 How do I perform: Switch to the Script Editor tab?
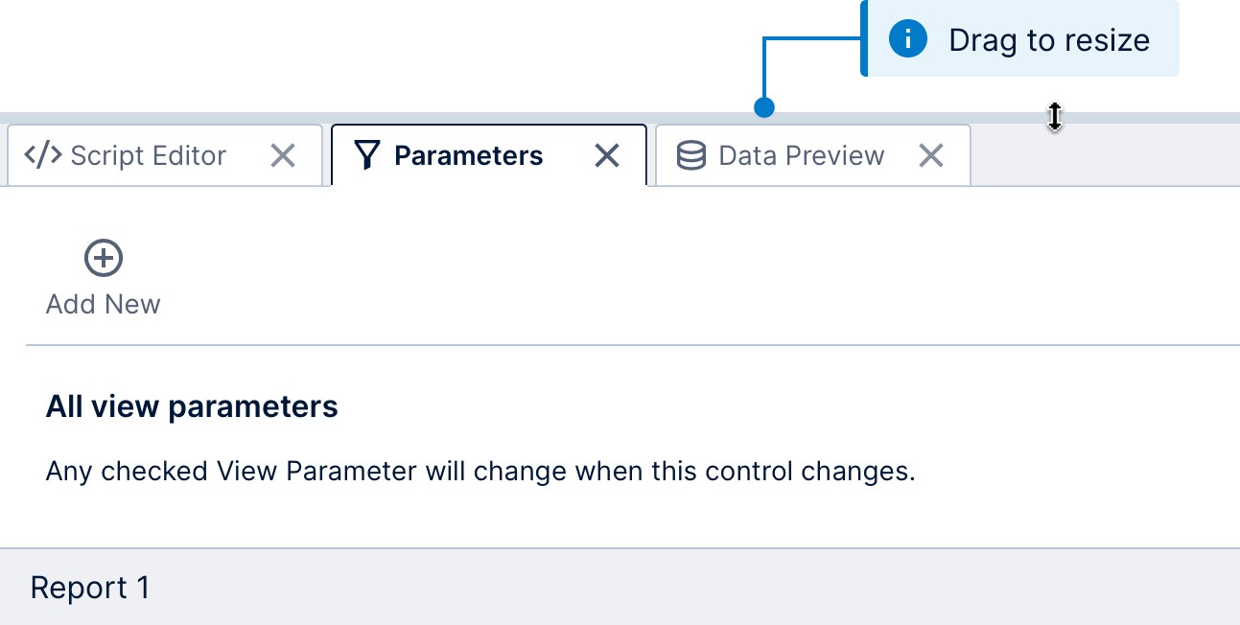tap(148, 155)
